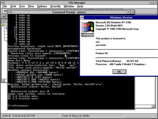Click the copyright 1985-1994 Microsoft Corp. line

point(117,29)
